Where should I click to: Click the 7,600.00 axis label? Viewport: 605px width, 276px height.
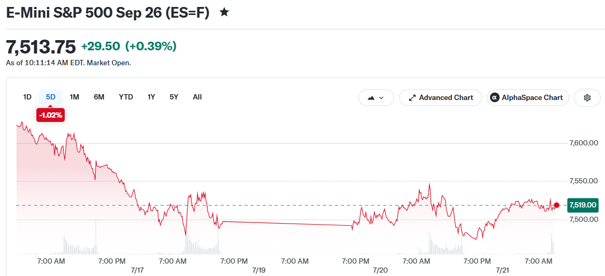[584, 143]
